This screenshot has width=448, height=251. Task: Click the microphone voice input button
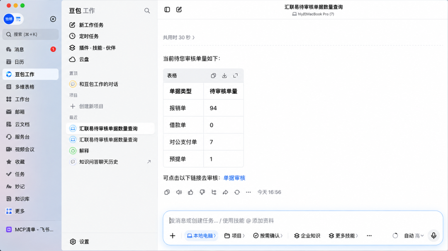pyautogui.click(x=433, y=236)
